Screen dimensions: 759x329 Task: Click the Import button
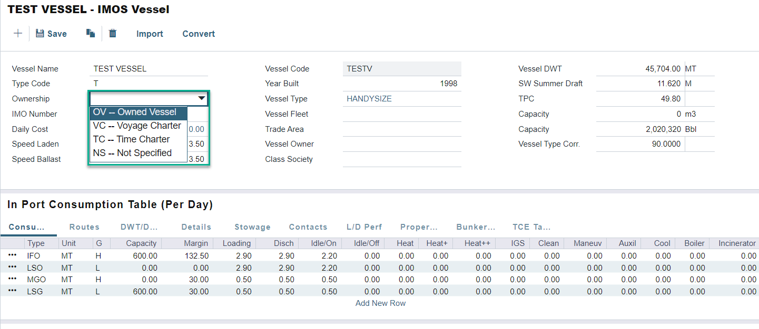(150, 33)
